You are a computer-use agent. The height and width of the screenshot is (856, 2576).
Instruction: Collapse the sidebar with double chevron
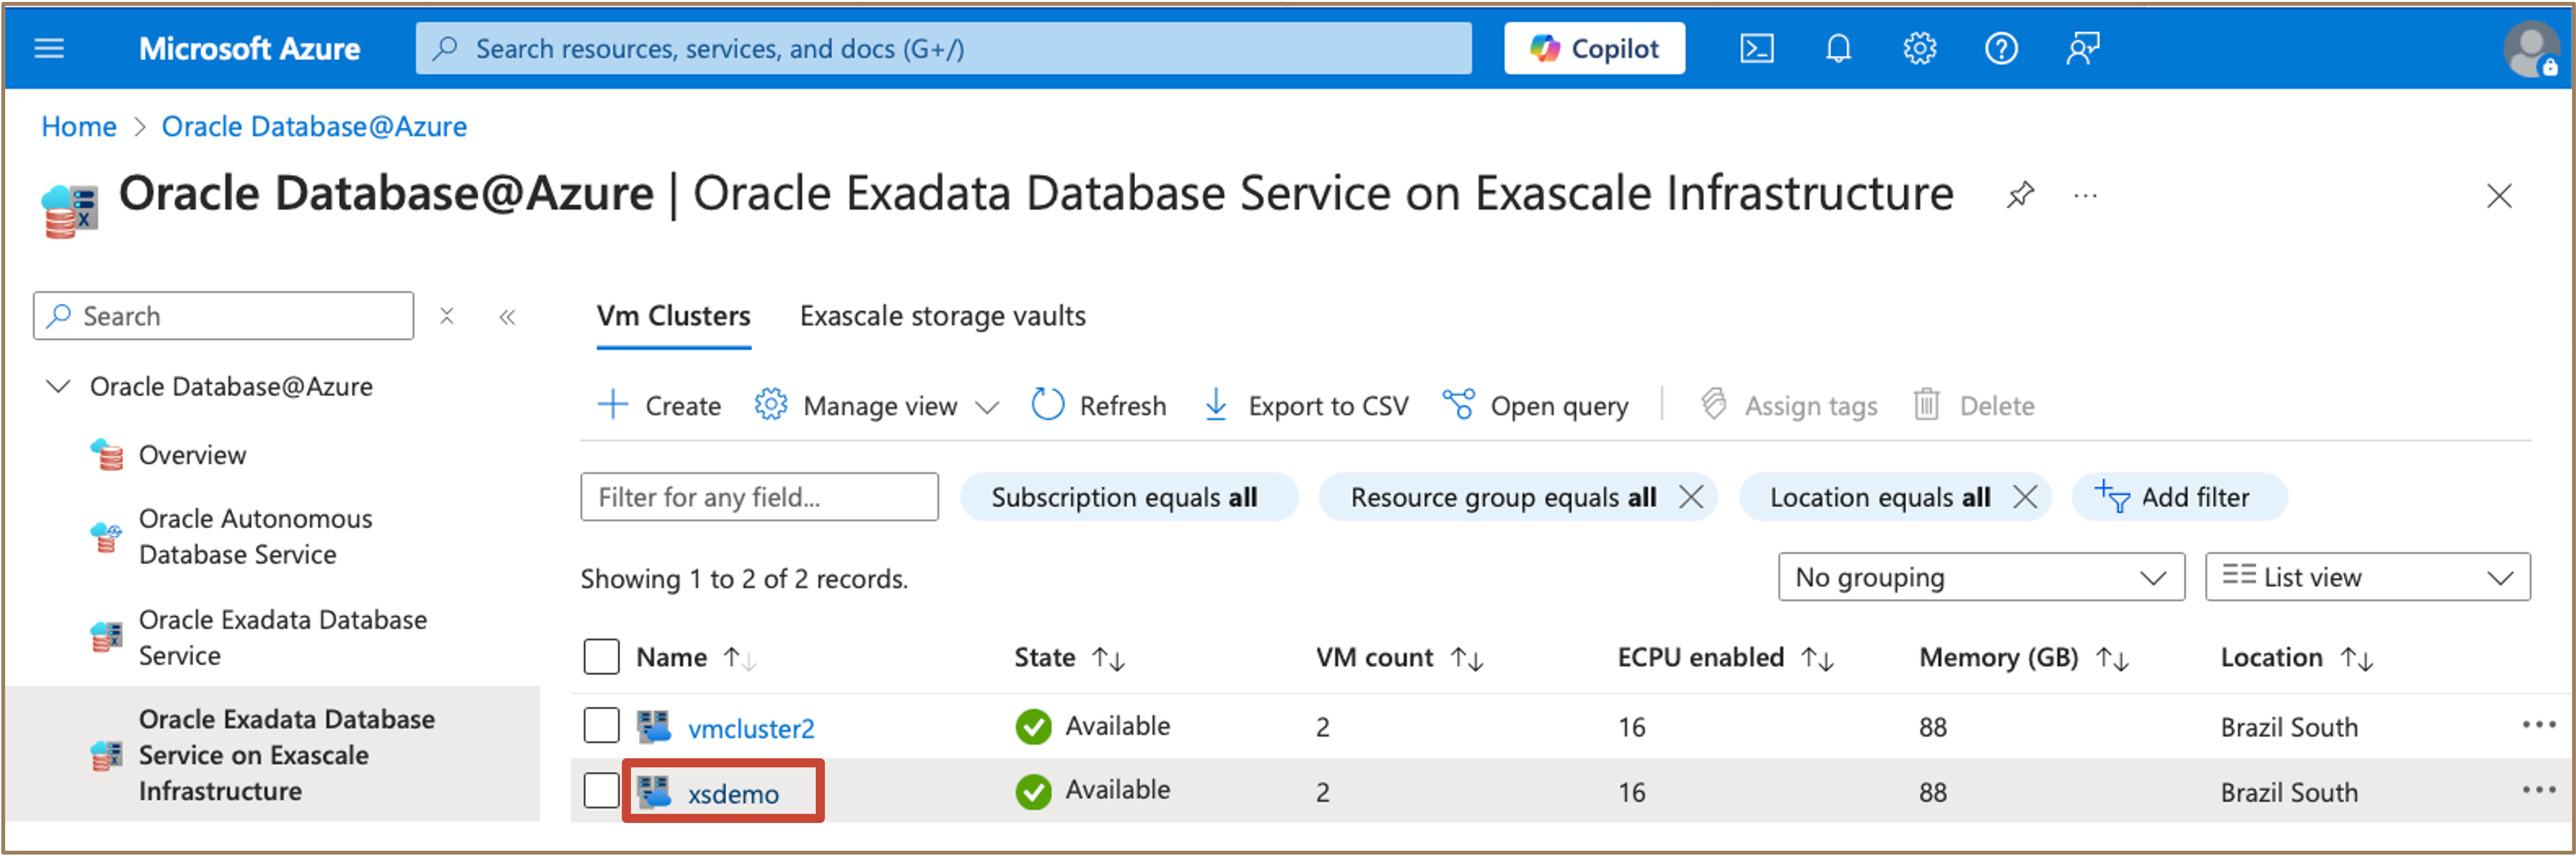[507, 317]
